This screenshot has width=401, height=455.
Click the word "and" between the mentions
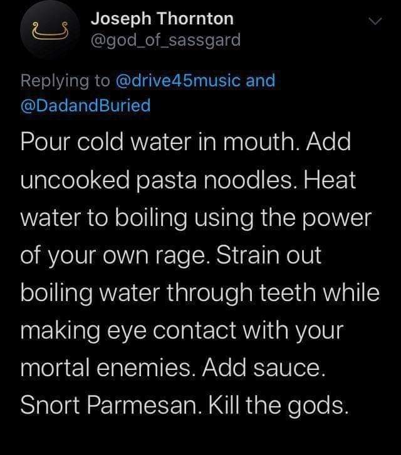(x=261, y=81)
